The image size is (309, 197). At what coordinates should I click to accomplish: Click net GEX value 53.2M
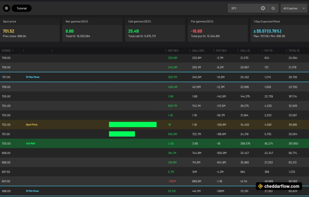[172, 191]
